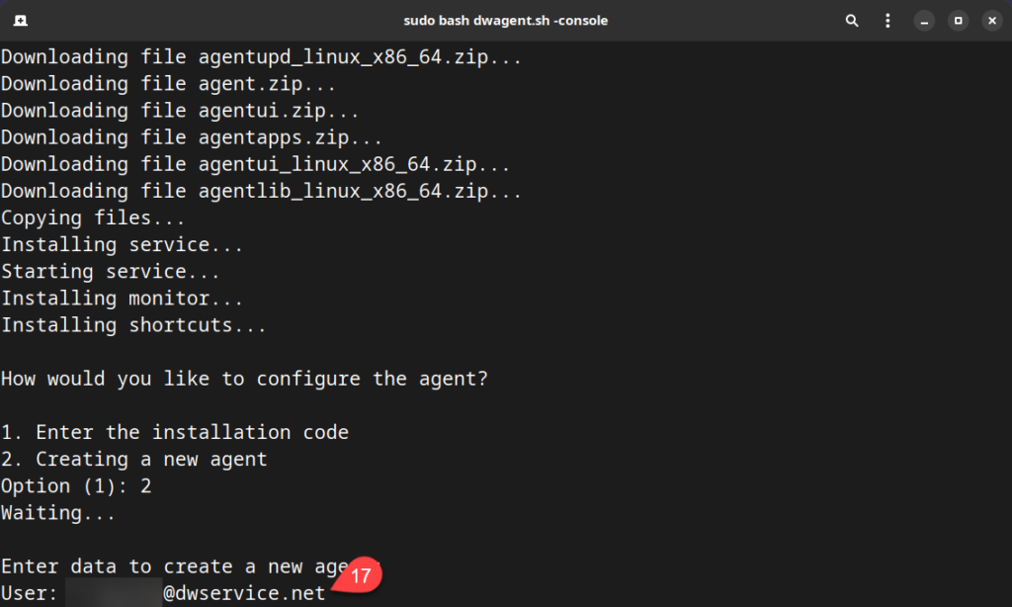Viewport: 1012px width, 607px height.
Task: Click the How would you like to configure line
Action: click(x=244, y=379)
